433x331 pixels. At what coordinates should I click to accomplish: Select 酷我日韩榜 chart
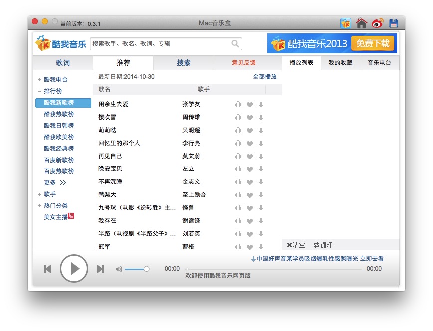pyautogui.click(x=59, y=126)
